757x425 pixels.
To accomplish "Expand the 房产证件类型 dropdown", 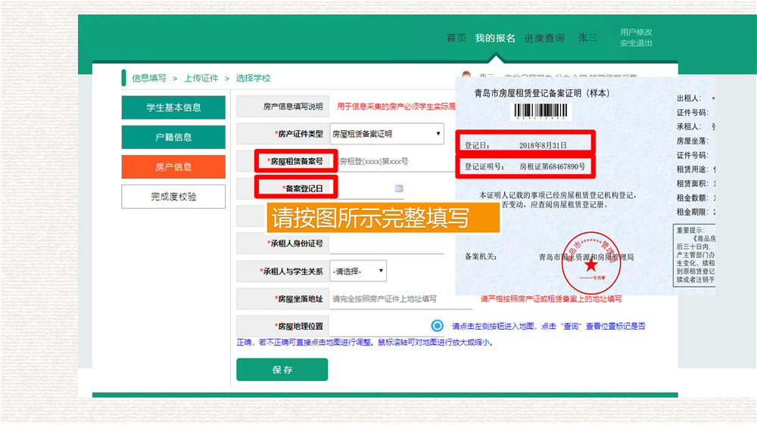I will point(386,134).
